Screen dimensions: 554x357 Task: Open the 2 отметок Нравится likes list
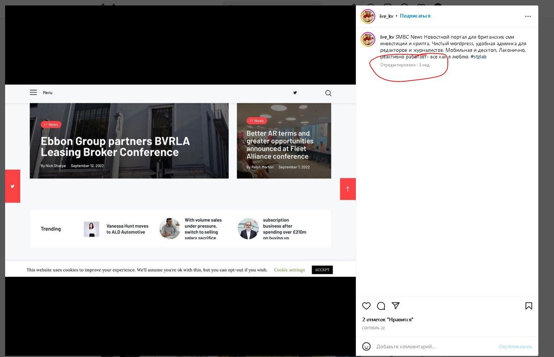[x=387, y=319]
